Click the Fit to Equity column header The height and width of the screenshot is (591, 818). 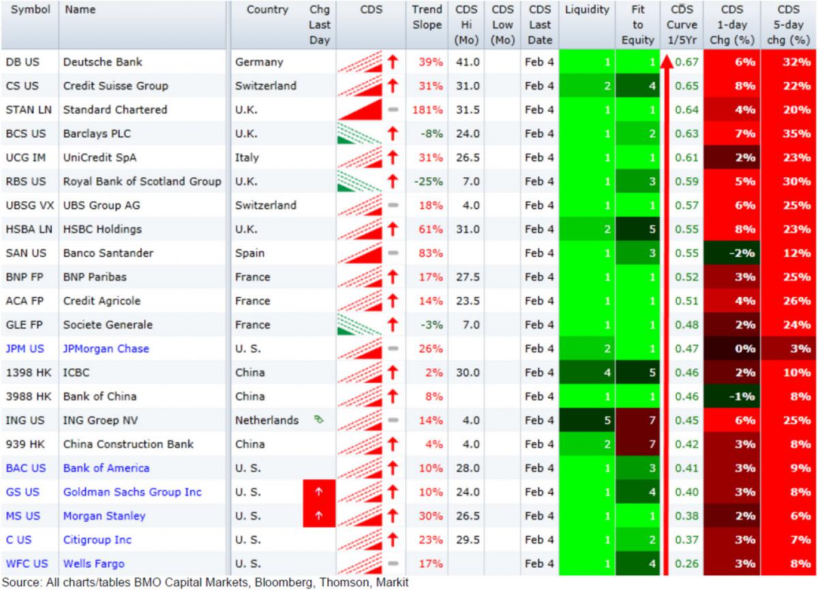tap(637, 25)
